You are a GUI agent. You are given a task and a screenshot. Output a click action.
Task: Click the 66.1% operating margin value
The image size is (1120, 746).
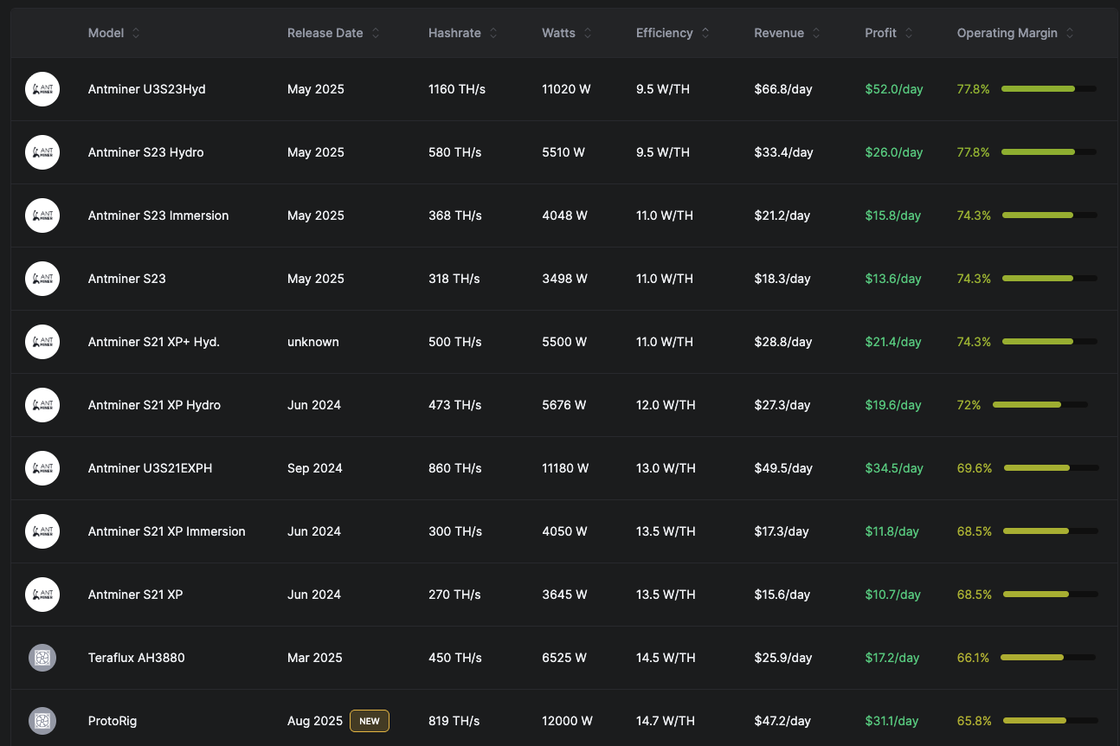point(973,658)
